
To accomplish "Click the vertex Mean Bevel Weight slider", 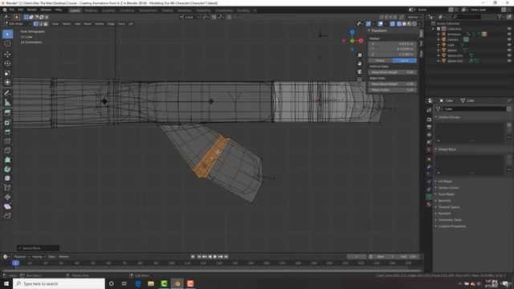I will coord(393,72).
